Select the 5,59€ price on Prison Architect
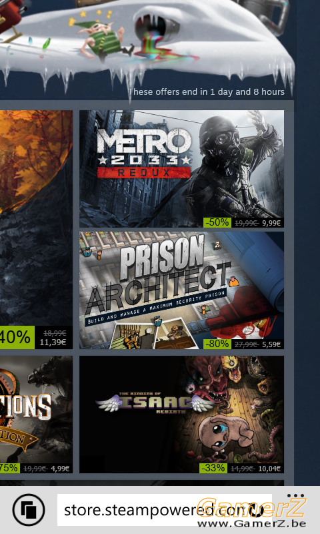 271,344
